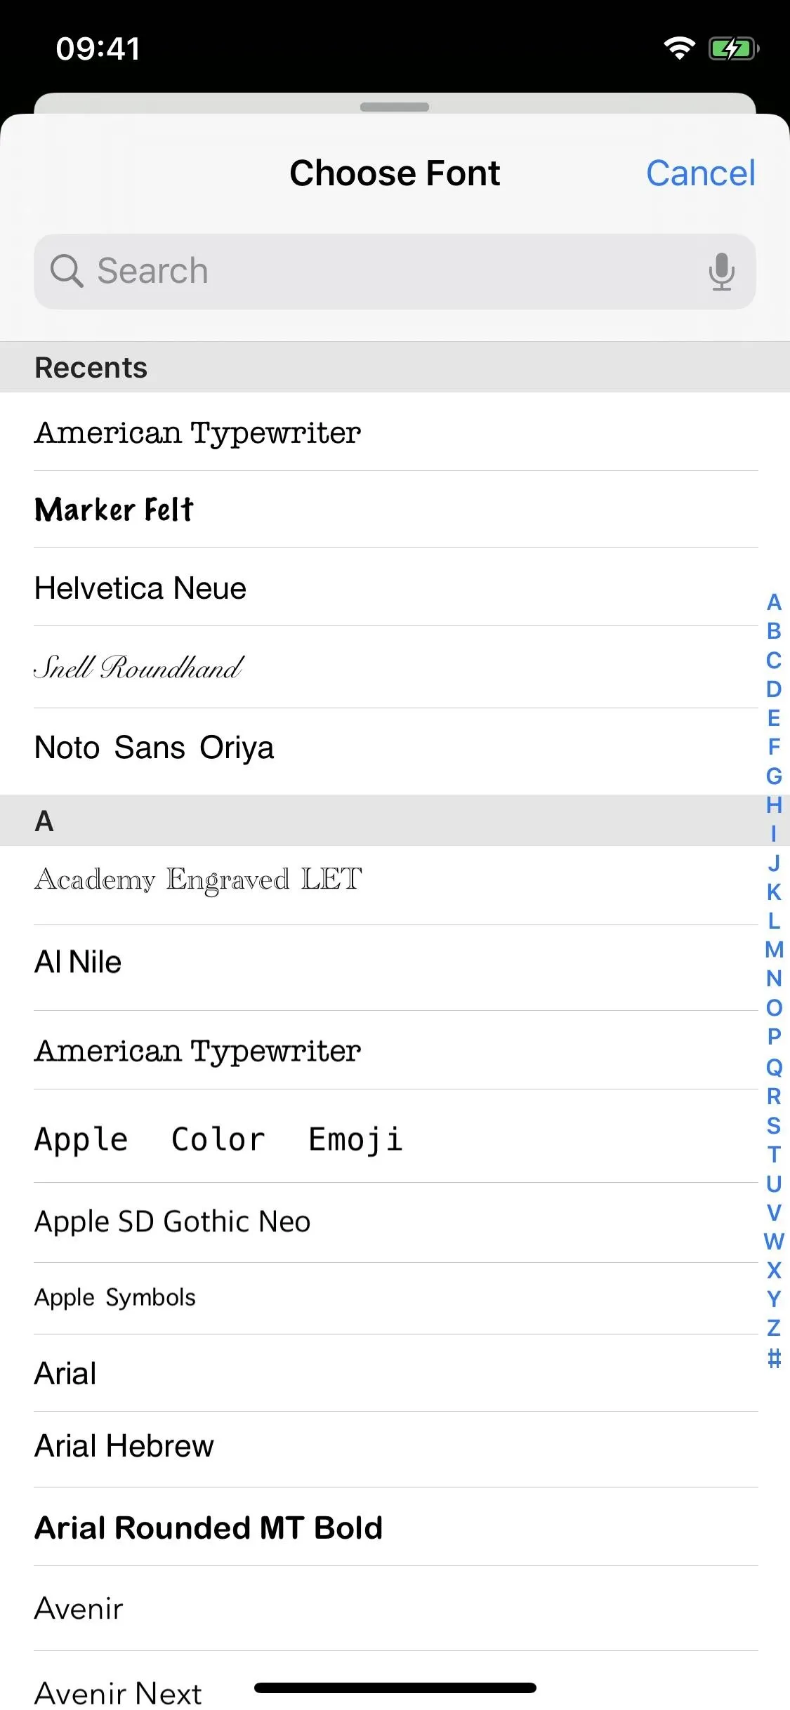Jump to letter S in index
Screen dimensions: 790x1710
774,1125
